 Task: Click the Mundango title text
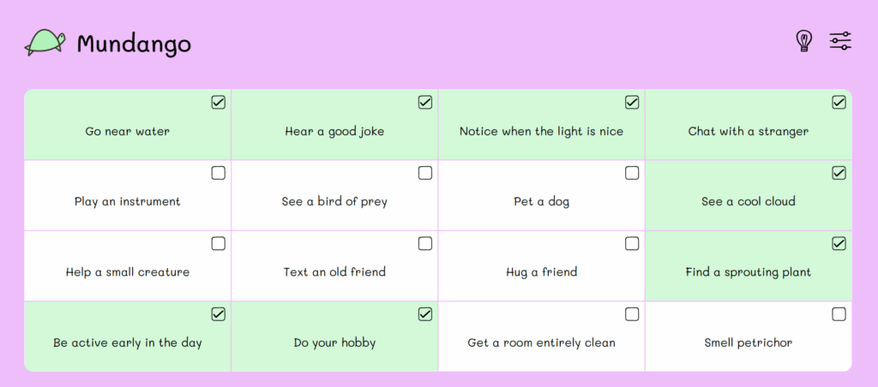[x=134, y=44]
